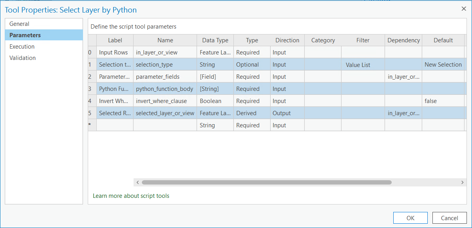Open Learn more about script tools link

coord(131,196)
